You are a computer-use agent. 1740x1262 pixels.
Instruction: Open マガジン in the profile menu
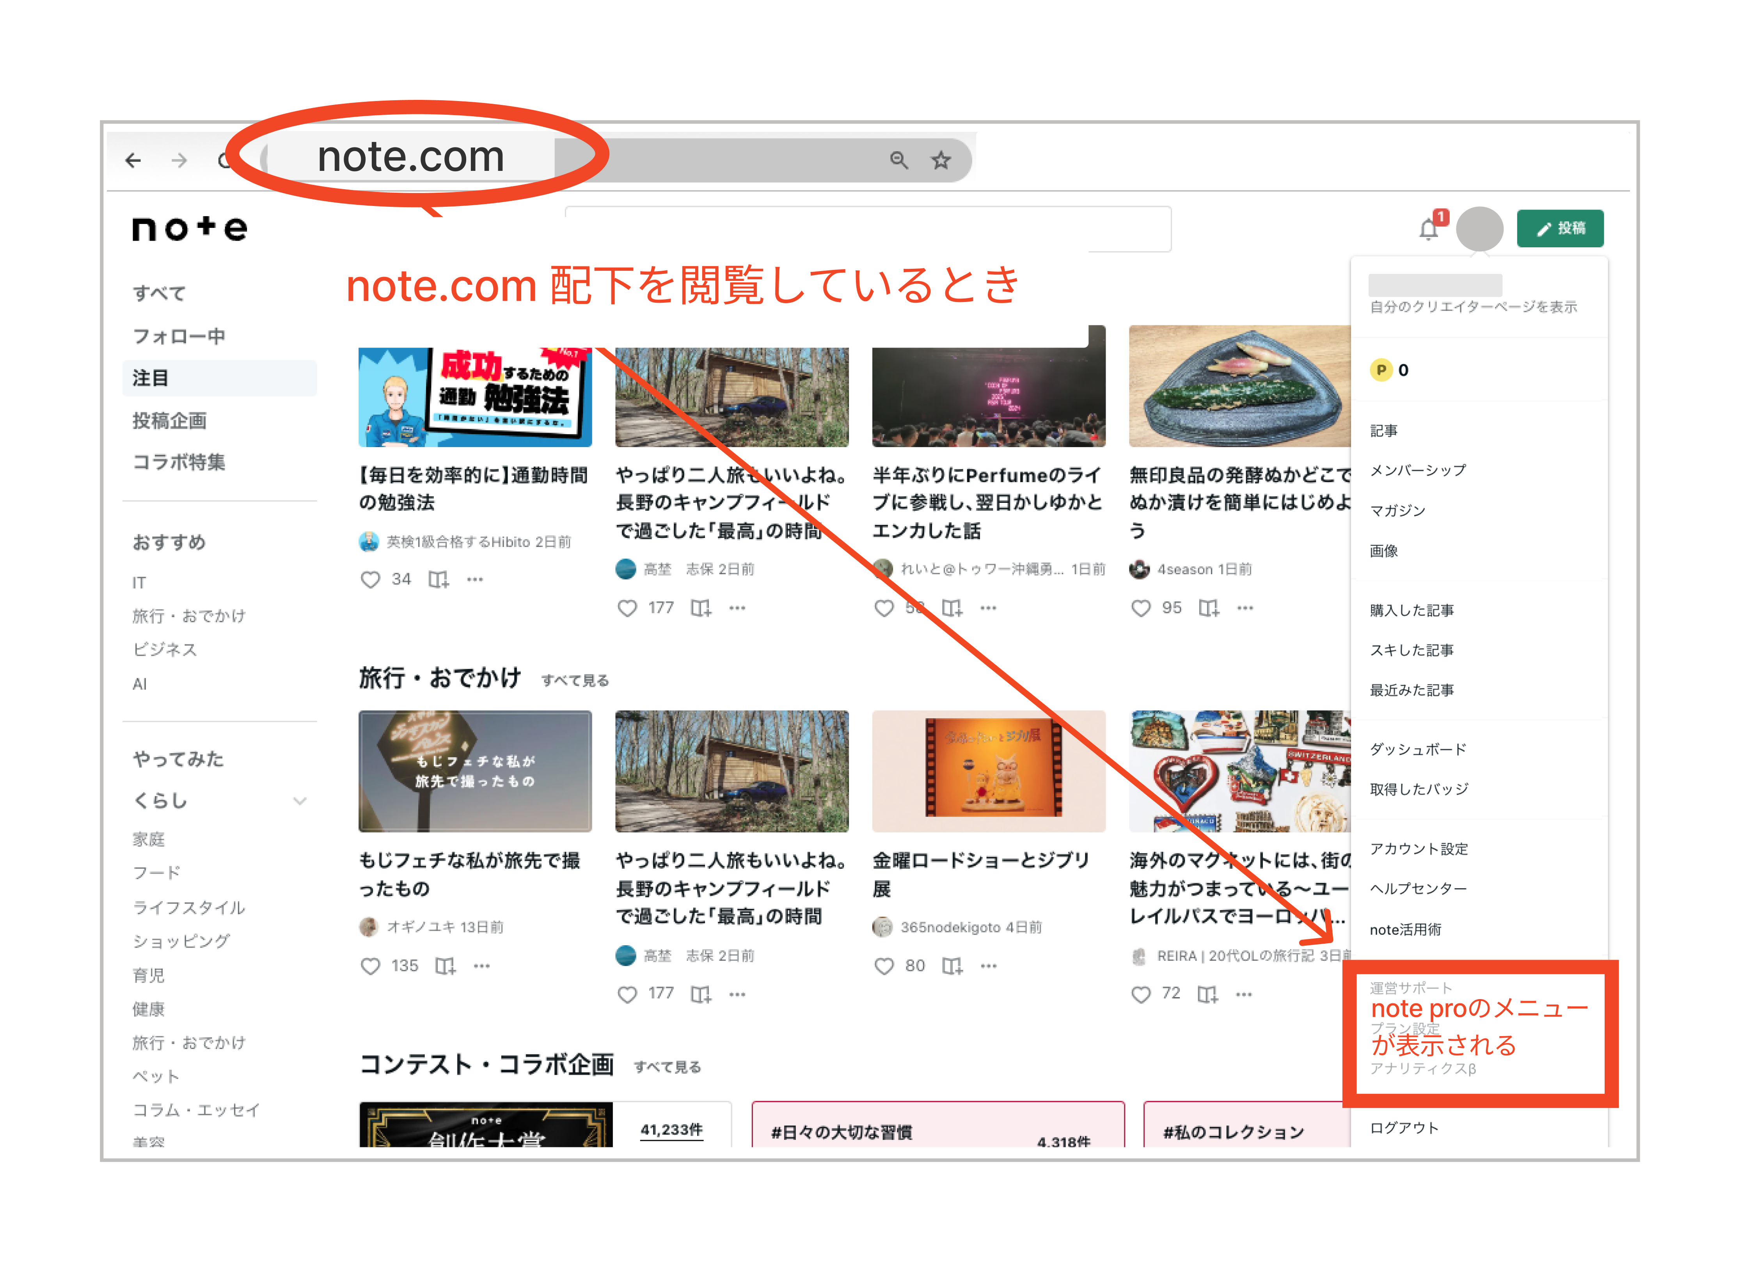pyautogui.click(x=1397, y=511)
